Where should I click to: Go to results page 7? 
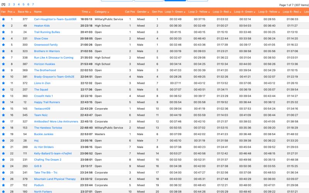tap(33, 4)
